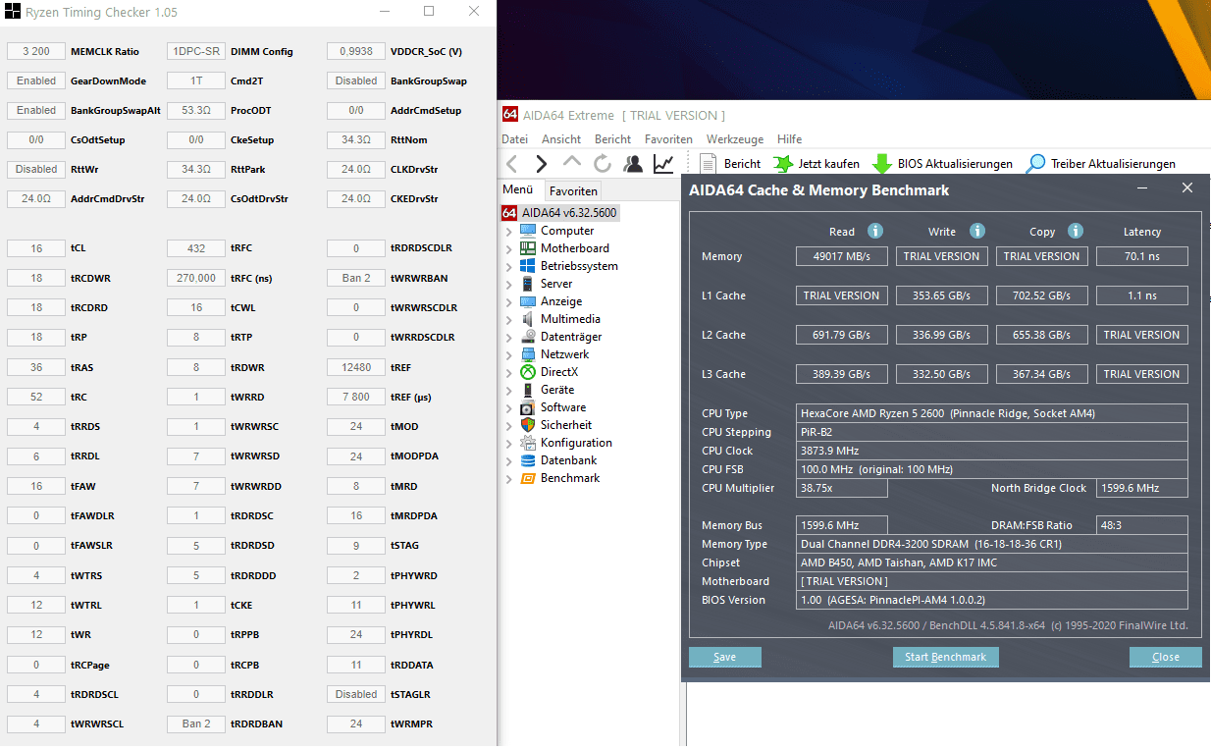Viewport: 1211px width, 750px height.
Task: Click the tCL value field showing 16
Action: (x=36, y=248)
